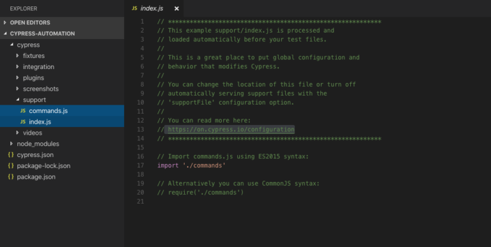Select the fixtures folder name

pyautogui.click(x=34, y=56)
